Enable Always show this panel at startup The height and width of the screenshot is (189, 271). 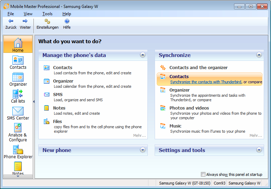coord(203,174)
